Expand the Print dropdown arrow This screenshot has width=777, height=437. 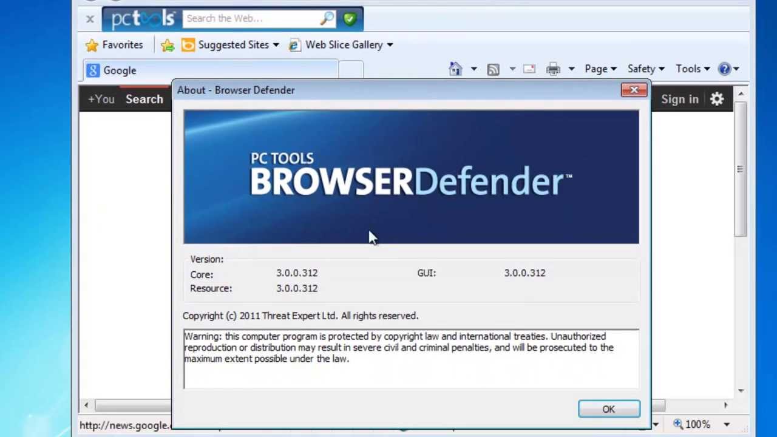coord(571,69)
